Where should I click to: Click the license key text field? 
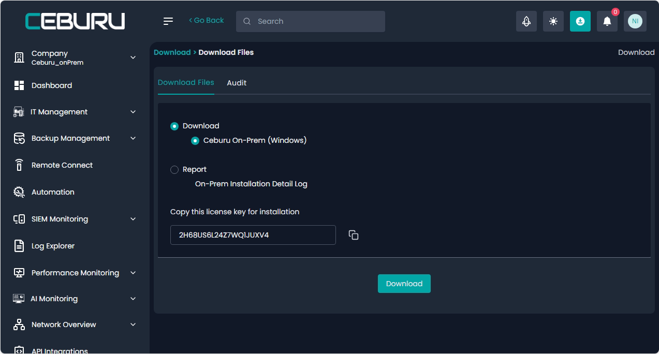[253, 235]
